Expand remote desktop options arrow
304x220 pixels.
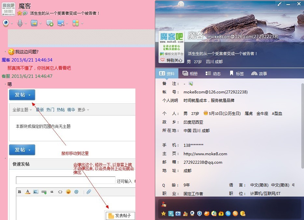(x=67, y=23)
